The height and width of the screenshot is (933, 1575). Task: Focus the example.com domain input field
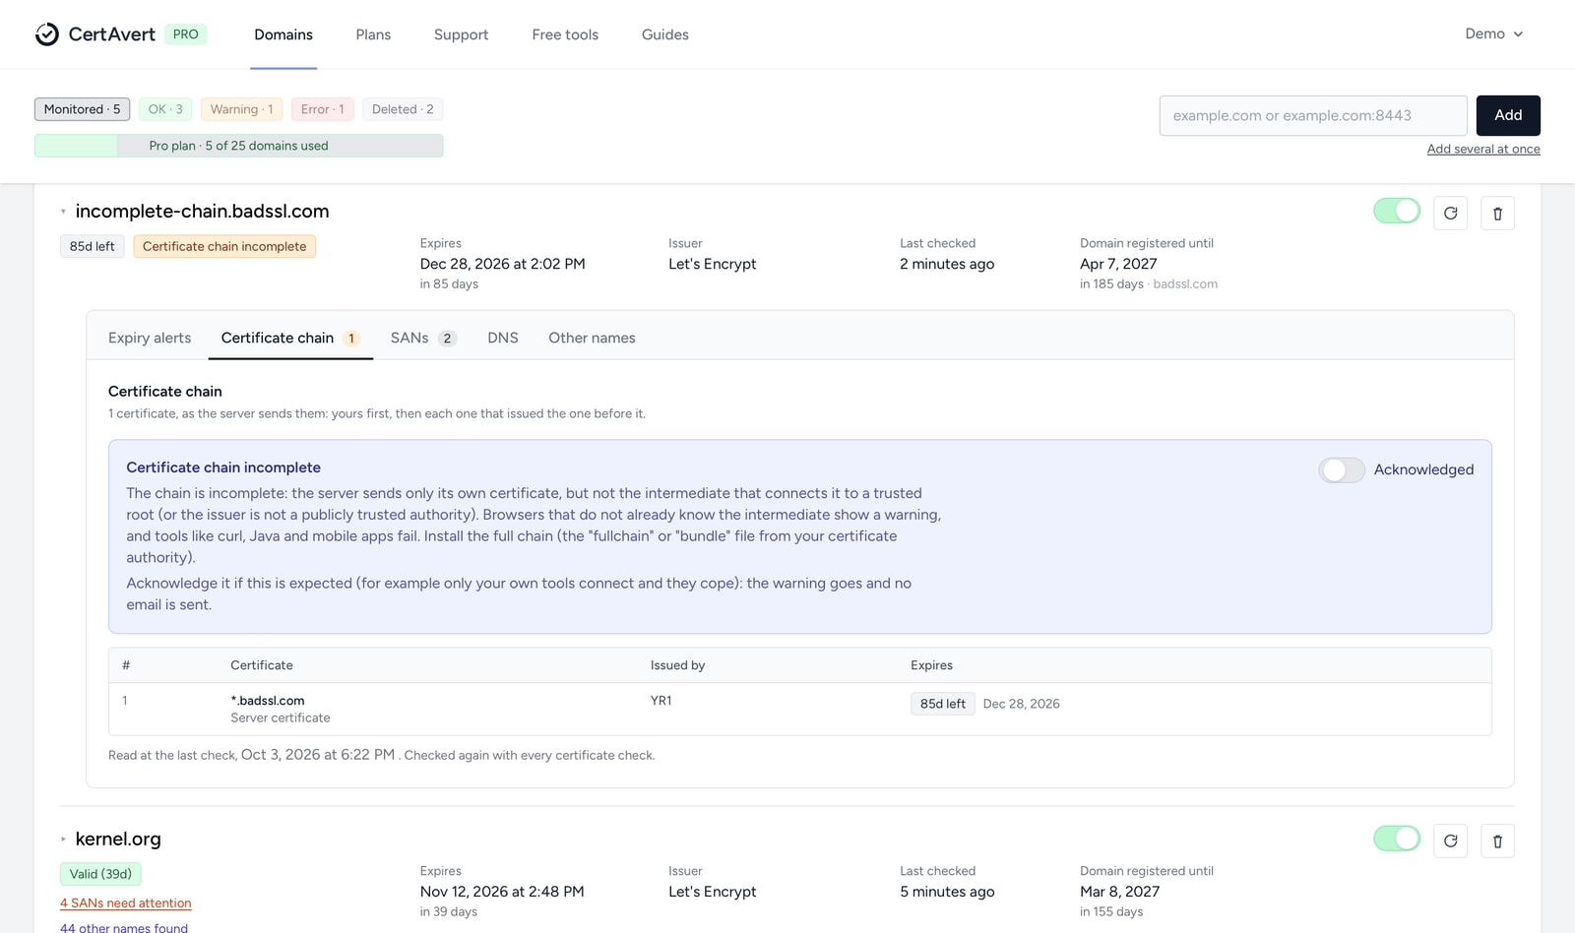[x=1313, y=115]
